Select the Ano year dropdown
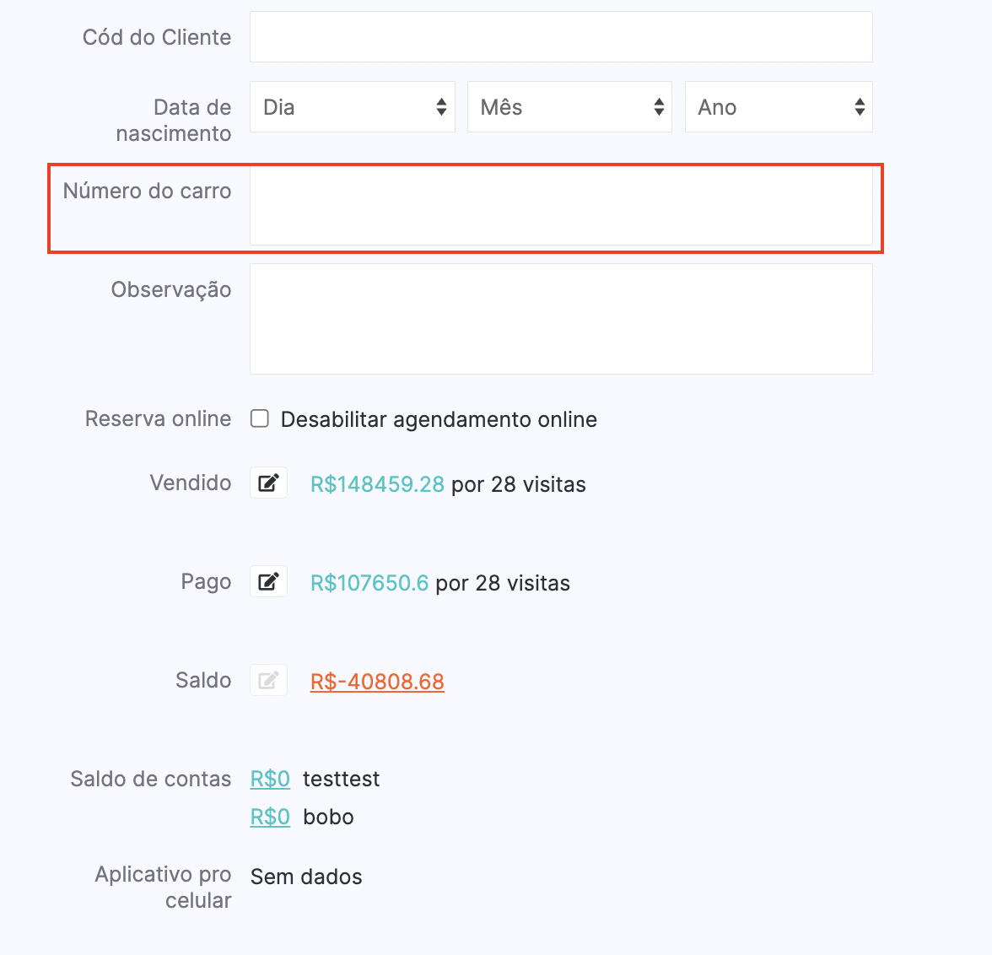This screenshot has width=992, height=955. click(778, 107)
